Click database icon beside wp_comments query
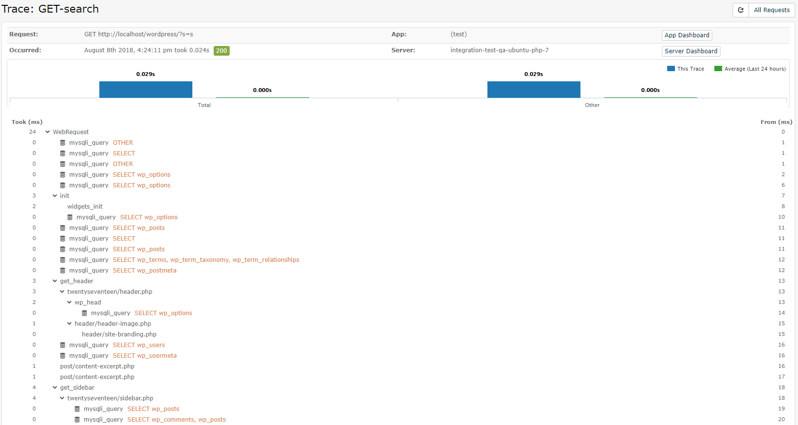 coord(77,420)
